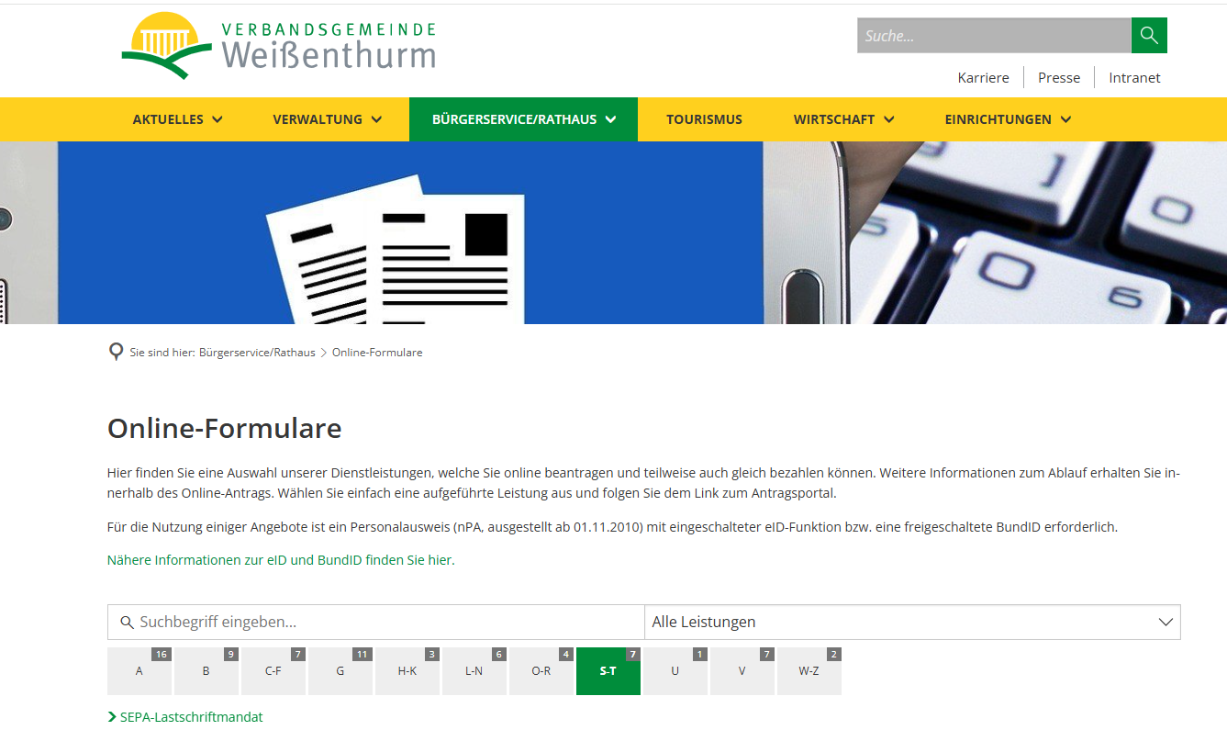Expand the Einrichtungen menu chevron
Image resolution: width=1227 pixels, height=730 pixels.
[1065, 118]
